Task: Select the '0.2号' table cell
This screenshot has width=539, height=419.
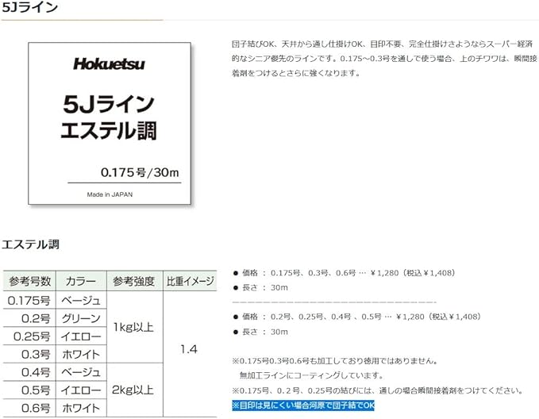Action: pos(29,318)
